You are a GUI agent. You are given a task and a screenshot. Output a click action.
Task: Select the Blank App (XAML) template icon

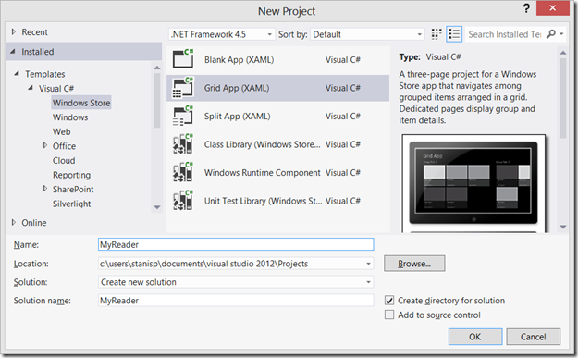coord(183,59)
